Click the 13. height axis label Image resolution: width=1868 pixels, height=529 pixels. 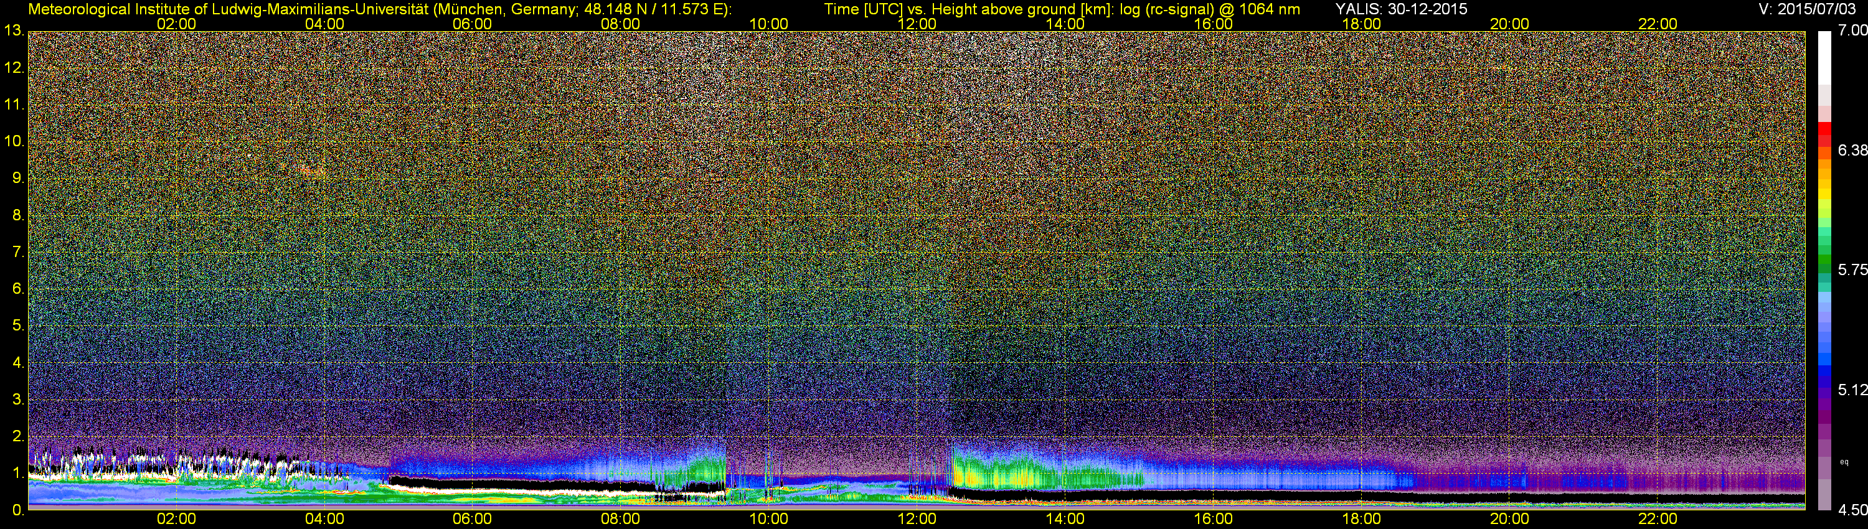tap(14, 30)
